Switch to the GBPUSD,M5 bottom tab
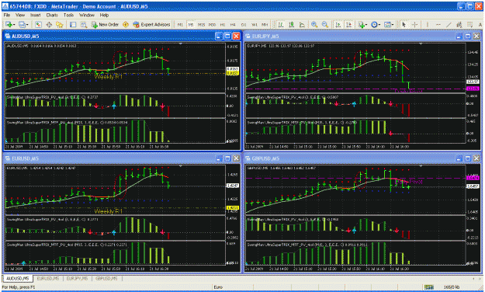 [107, 279]
